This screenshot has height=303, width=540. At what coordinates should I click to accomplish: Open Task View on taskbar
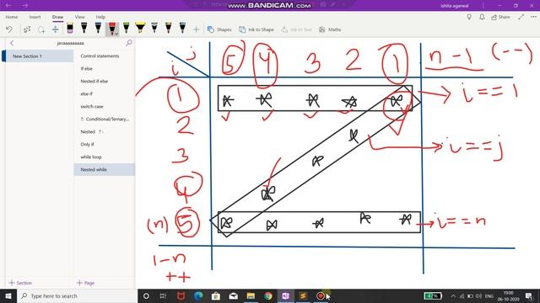(x=163, y=295)
